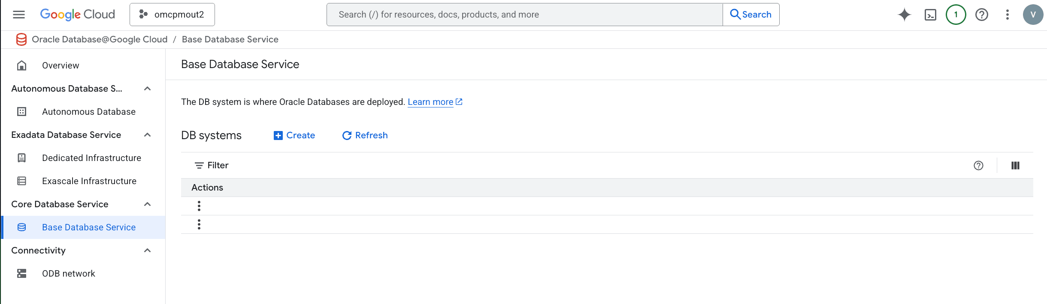Screen dimensions: 1047x304
Task: Open notifications badge showing 1
Action: click(x=956, y=15)
